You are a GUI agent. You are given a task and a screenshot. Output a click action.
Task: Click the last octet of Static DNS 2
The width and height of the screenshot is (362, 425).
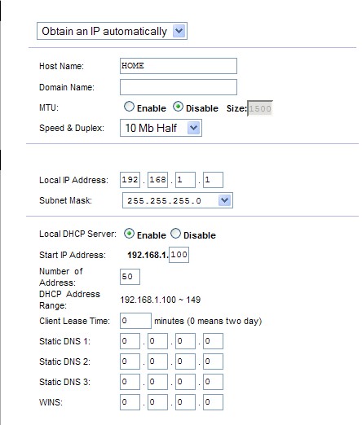(x=213, y=361)
